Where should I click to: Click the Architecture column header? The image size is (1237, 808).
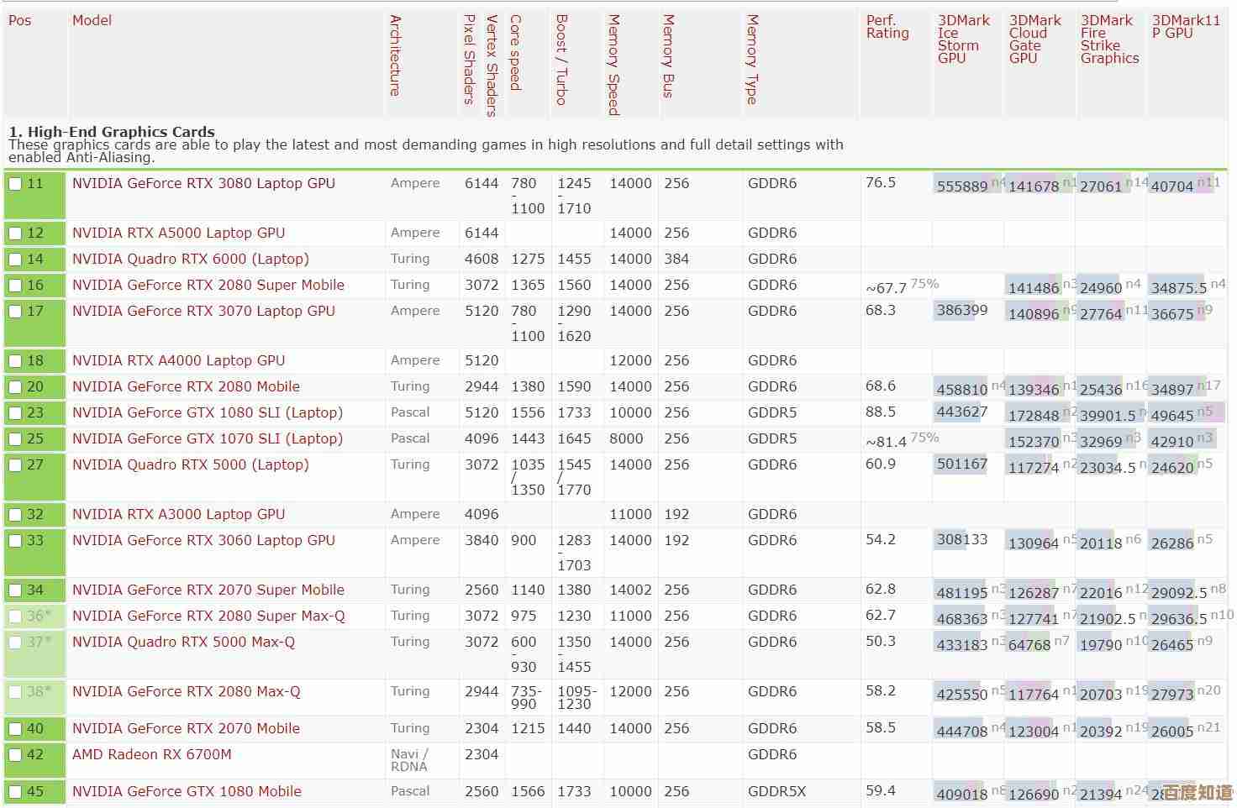pyautogui.click(x=396, y=55)
